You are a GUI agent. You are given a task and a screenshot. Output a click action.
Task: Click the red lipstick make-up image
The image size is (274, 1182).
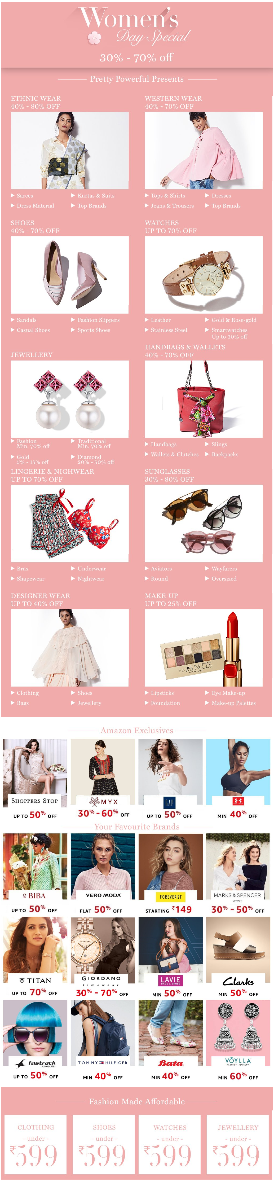coord(204,648)
